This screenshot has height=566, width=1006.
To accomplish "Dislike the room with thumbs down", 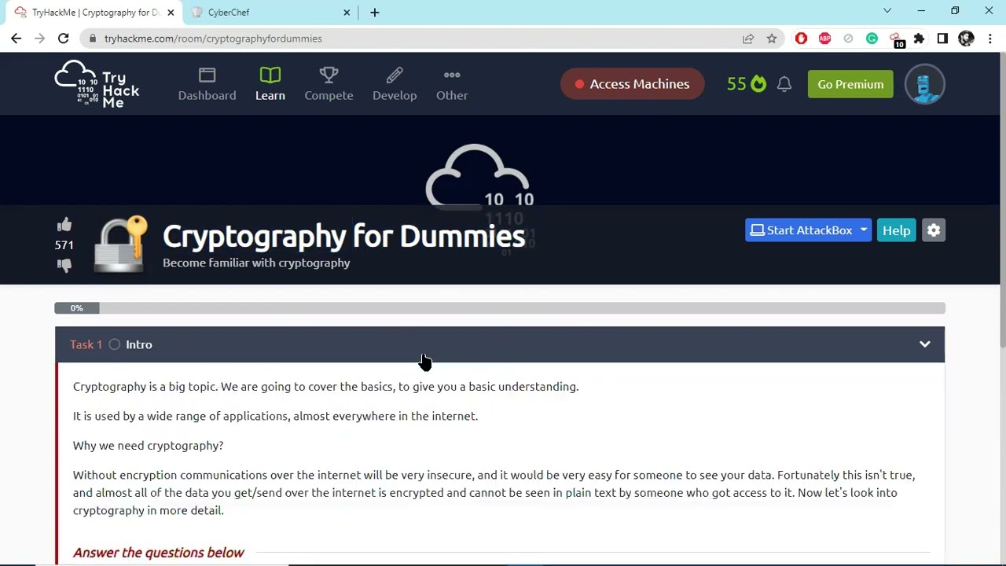I will (x=64, y=265).
